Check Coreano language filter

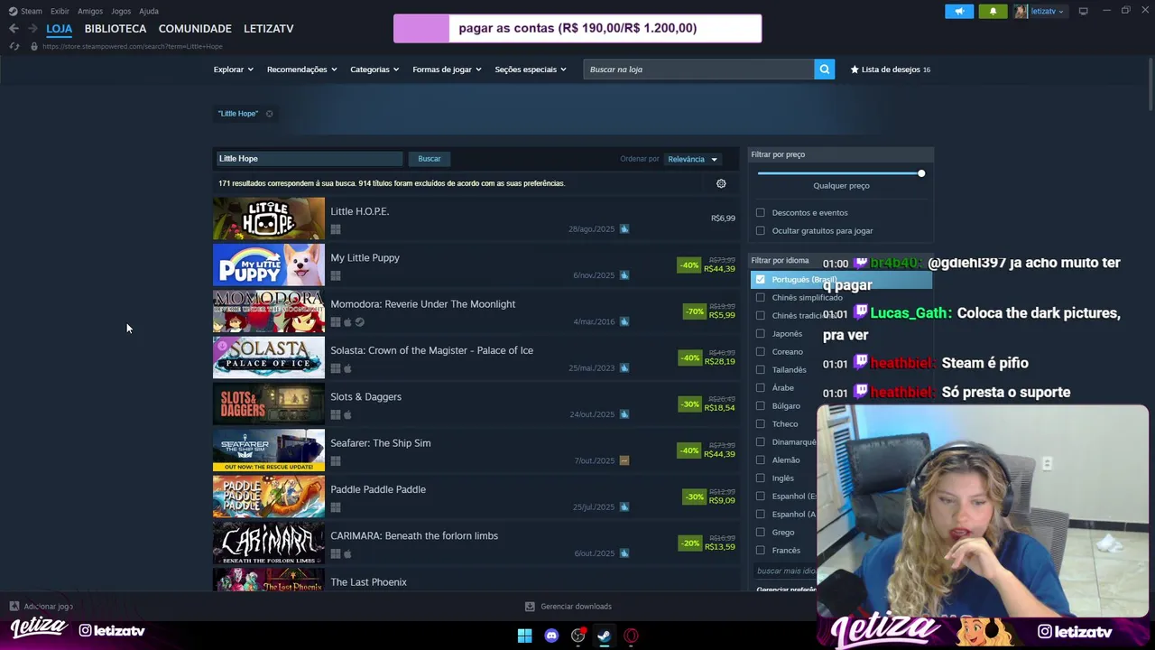coord(761,352)
